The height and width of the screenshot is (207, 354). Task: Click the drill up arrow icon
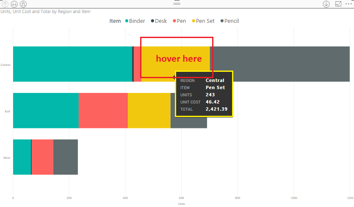pyautogui.click(x=5, y=4)
